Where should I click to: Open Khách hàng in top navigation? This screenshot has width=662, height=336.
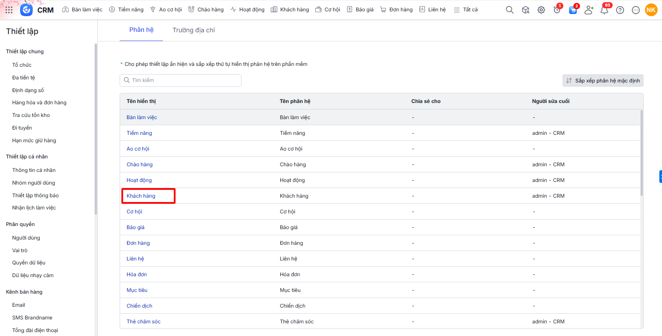pyautogui.click(x=290, y=10)
